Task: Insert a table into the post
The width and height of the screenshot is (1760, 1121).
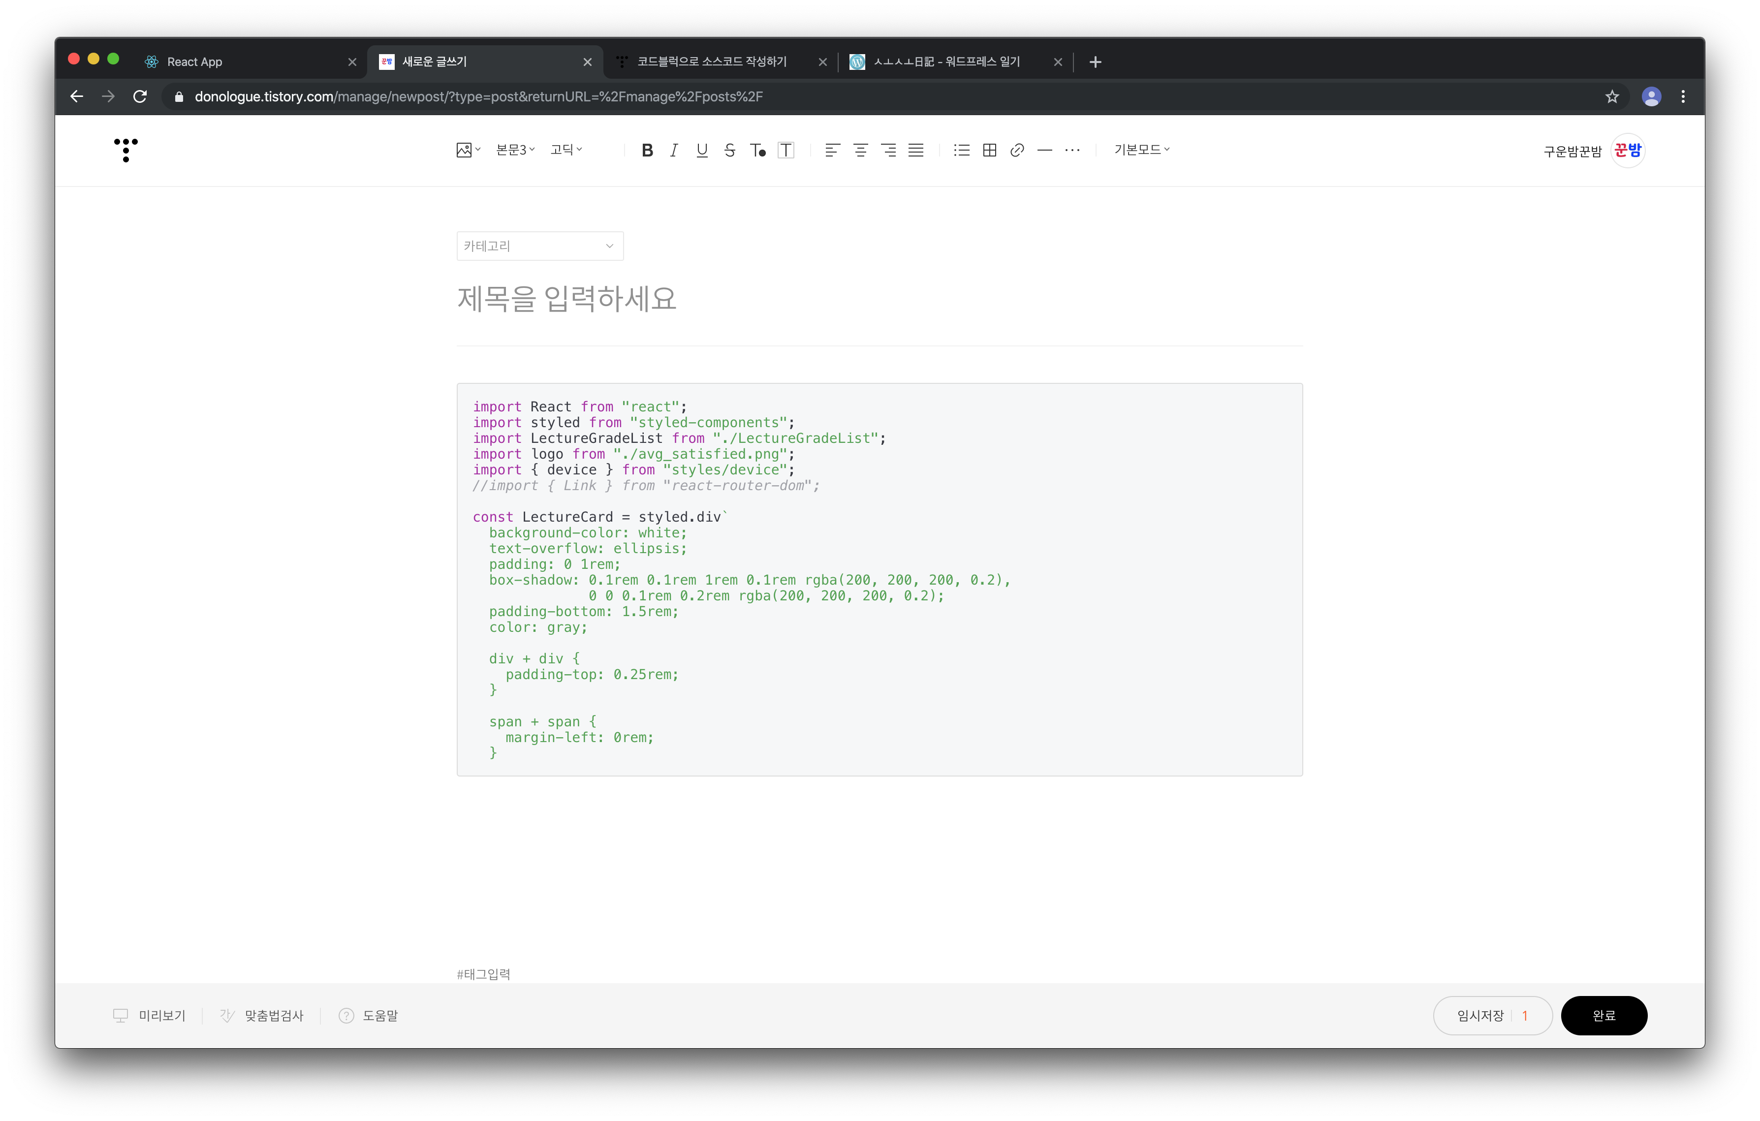Action: tap(990, 151)
